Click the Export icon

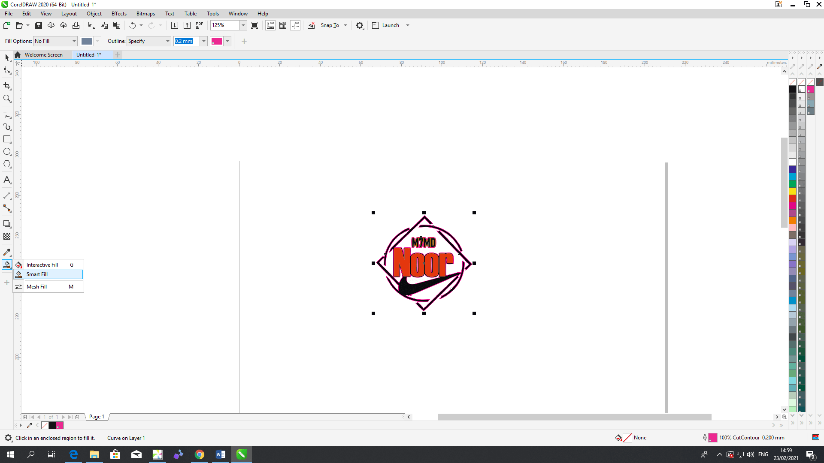[x=187, y=25]
